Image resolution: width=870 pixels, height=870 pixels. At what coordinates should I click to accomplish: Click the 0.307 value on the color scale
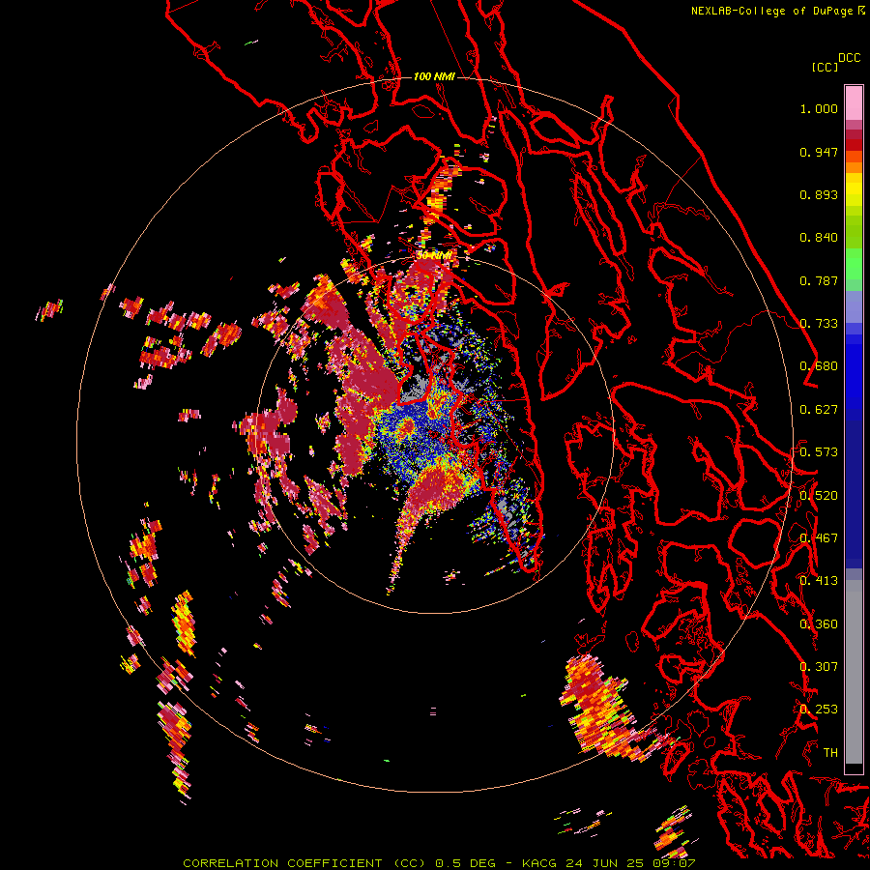[x=819, y=667]
